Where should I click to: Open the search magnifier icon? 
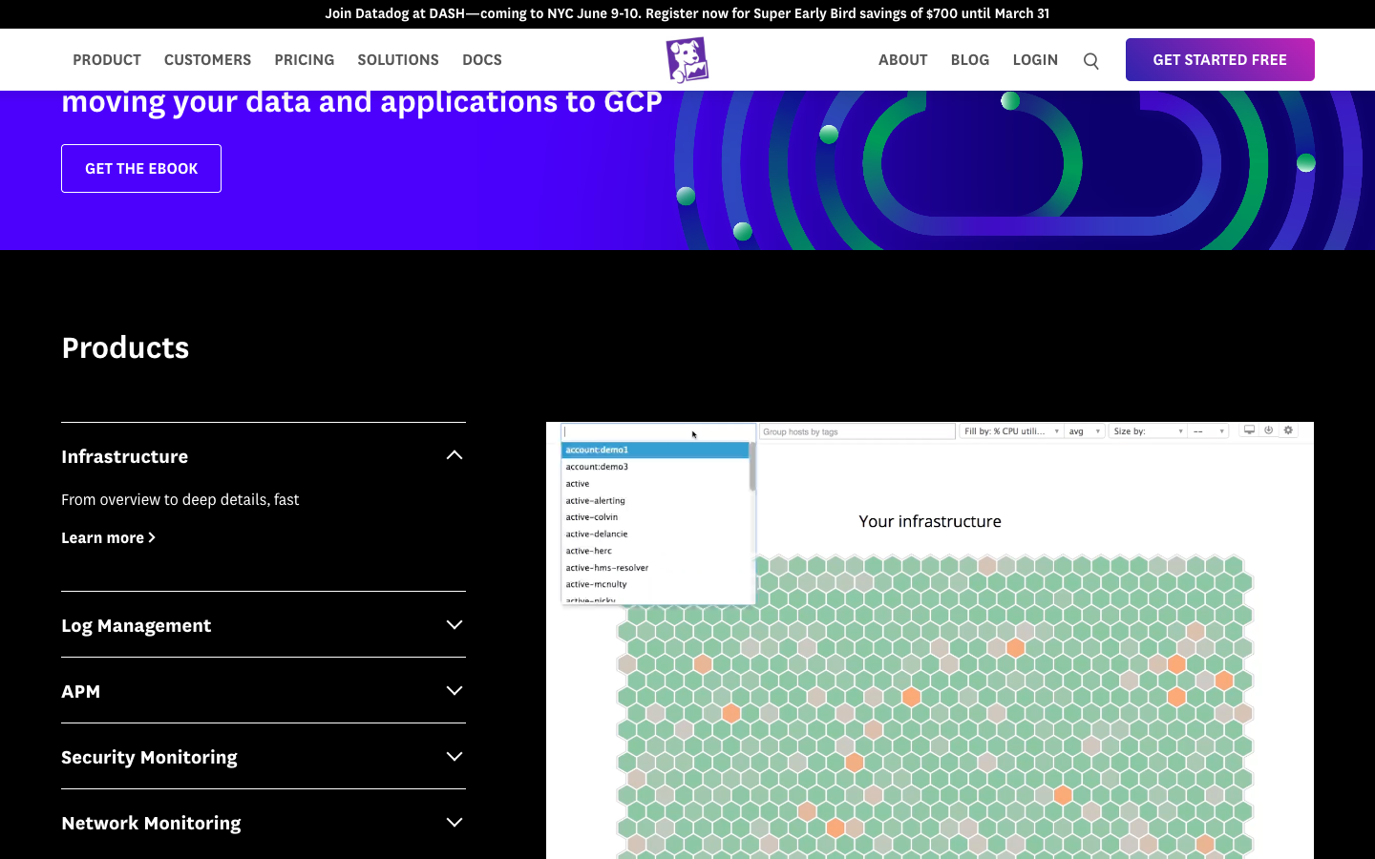click(1091, 61)
